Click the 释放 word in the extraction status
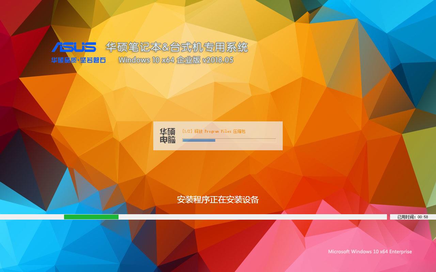436x272 pixels. pos(198,131)
